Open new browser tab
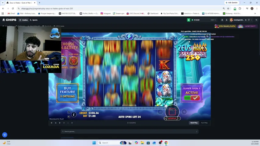 39,3
